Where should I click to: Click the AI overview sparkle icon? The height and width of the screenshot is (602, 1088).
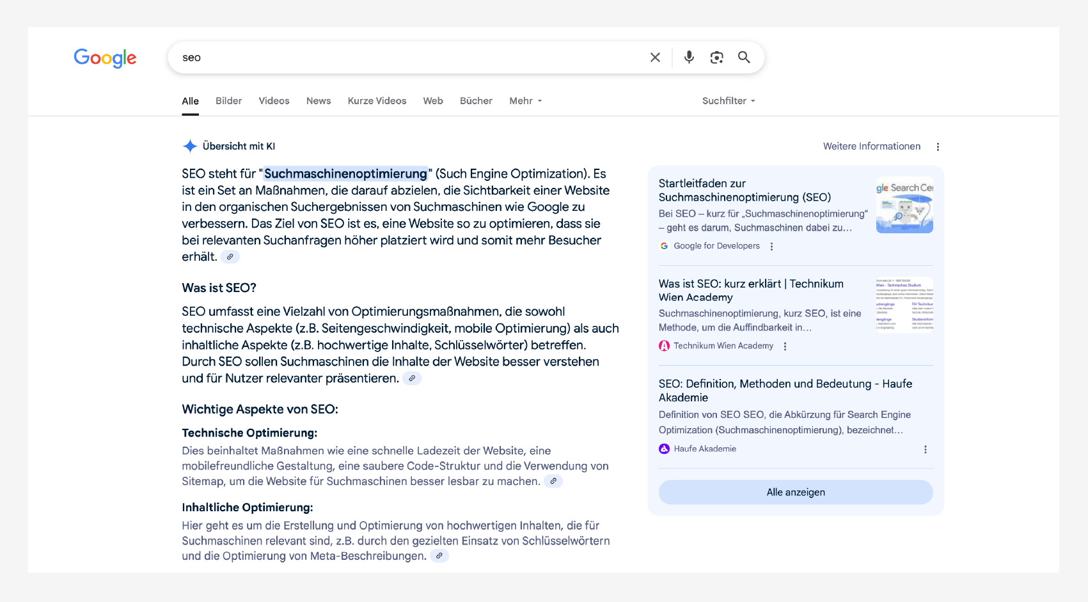[190, 146]
